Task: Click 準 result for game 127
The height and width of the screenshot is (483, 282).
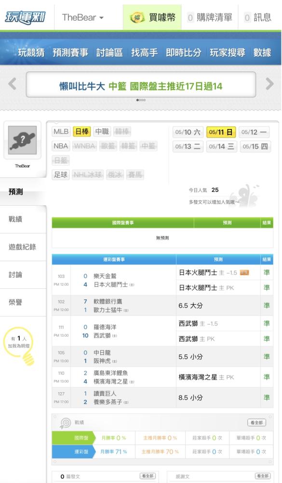Action: tap(267, 398)
